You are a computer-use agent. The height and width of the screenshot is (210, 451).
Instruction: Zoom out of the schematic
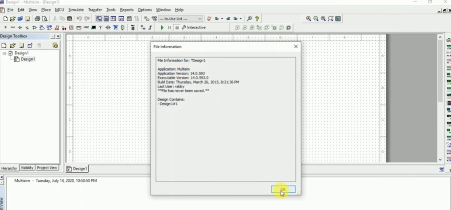316,18
